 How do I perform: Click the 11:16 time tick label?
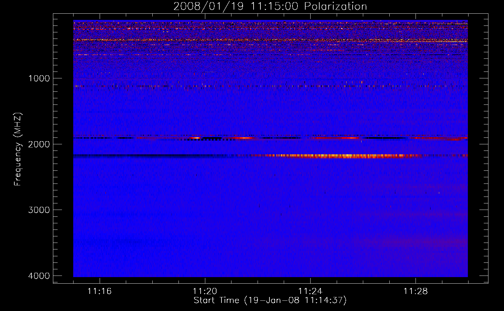[x=100, y=291]
